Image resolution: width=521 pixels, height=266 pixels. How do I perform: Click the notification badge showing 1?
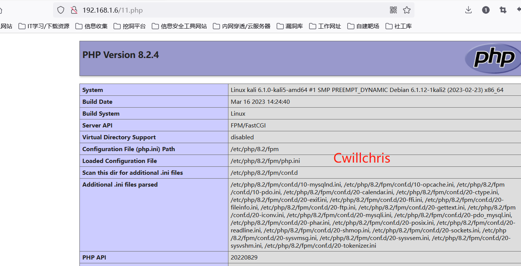[x=485, y=10]
